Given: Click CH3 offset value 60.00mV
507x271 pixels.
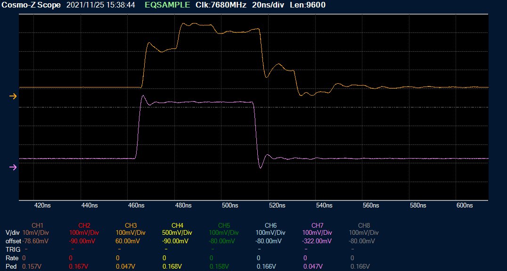Looking at the screenshot, I should pos(127,241).
